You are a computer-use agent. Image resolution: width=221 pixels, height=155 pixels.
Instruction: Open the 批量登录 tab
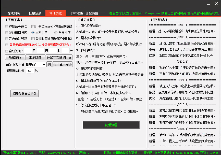pyautogui.click(x=35, y=13)
